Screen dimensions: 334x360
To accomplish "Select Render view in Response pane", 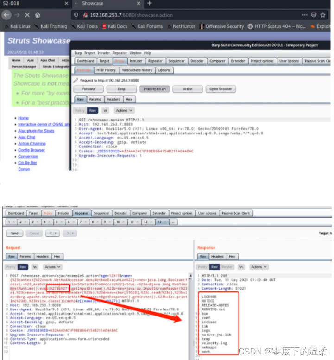I will click(x=227, y=267).
